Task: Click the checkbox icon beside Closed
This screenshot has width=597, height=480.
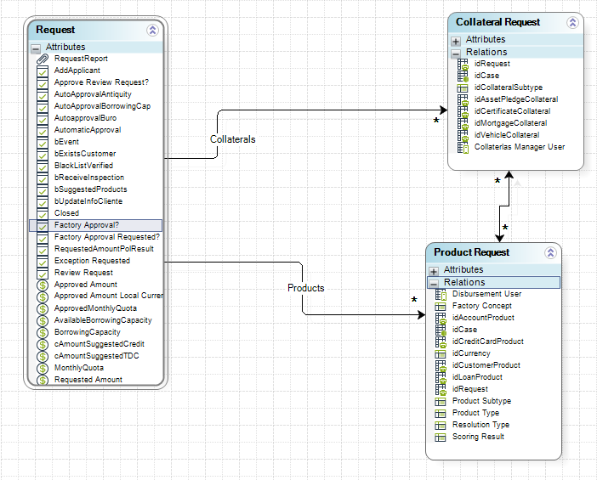Action: [x=43, y=213]
